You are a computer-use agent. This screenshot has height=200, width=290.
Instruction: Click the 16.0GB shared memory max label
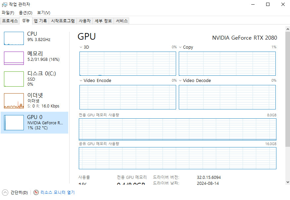click(x=271, y=144)
